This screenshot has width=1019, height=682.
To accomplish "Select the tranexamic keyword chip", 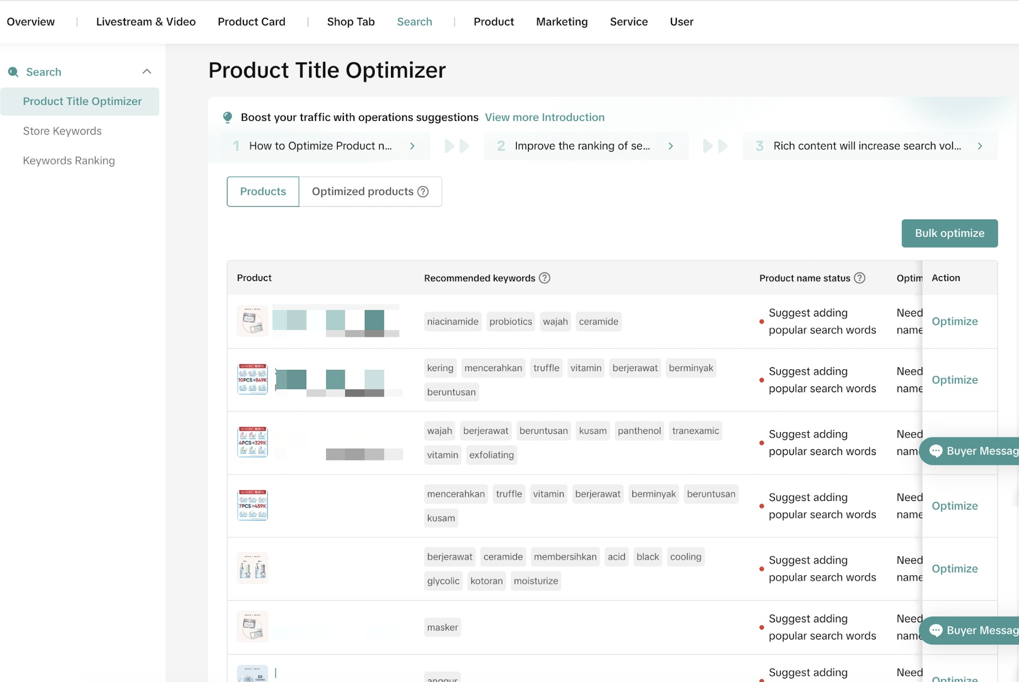I will tap(695, 431).
